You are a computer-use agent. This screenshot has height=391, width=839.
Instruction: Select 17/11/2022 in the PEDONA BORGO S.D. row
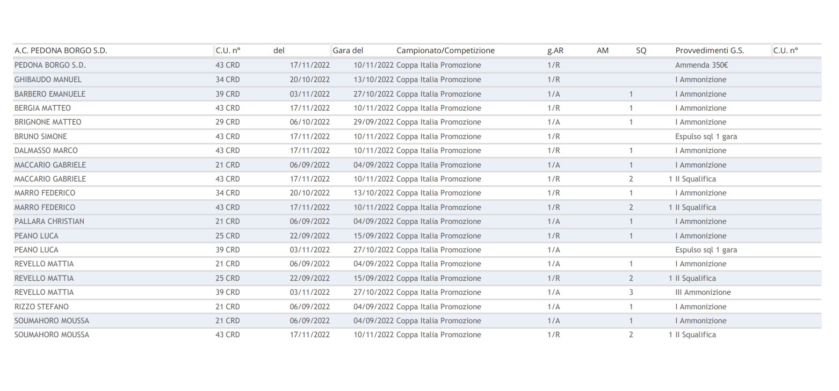point(310,65)
